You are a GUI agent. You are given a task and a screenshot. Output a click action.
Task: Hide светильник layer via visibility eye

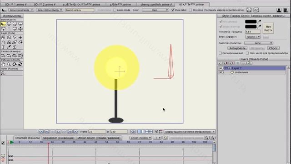click(x=221, y=72)
